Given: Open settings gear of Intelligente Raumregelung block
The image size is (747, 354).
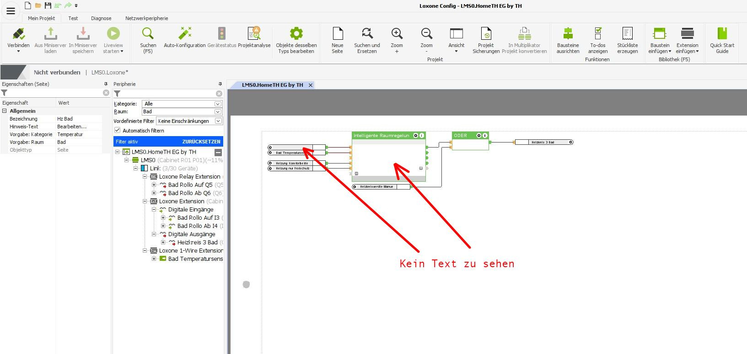Looking at the screenshot, I should pyautogui.click(x=416, y=136).
